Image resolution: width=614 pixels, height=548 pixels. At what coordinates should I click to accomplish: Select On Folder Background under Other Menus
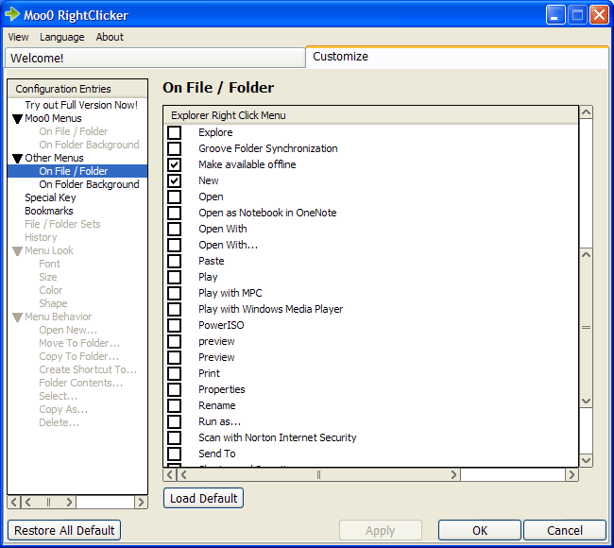[x=89, y=184]
